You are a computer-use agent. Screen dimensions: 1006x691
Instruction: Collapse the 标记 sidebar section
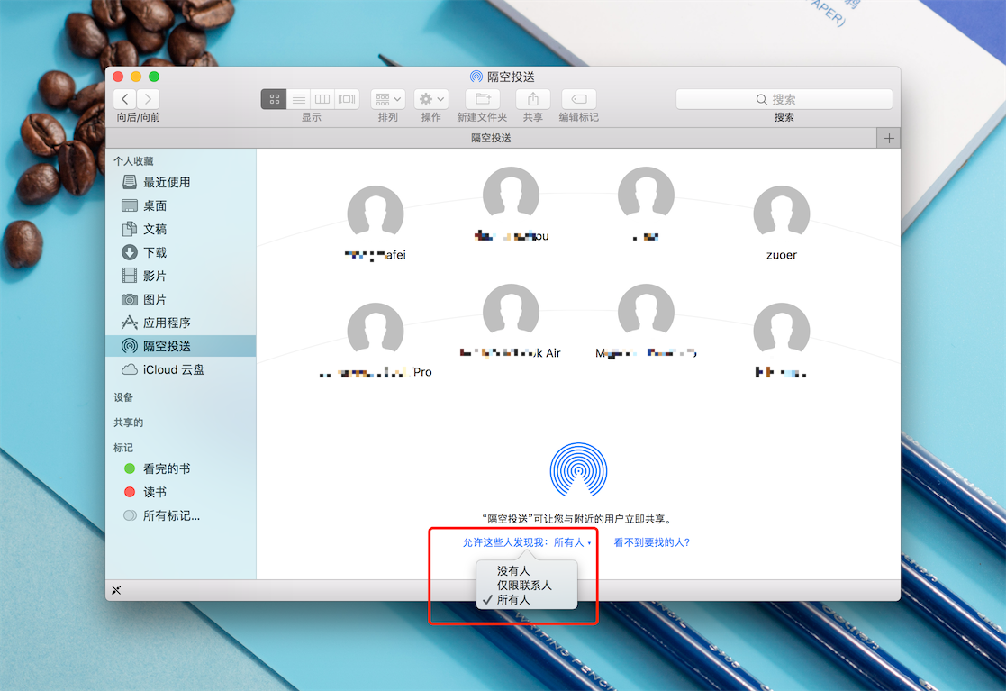point(123,447)
